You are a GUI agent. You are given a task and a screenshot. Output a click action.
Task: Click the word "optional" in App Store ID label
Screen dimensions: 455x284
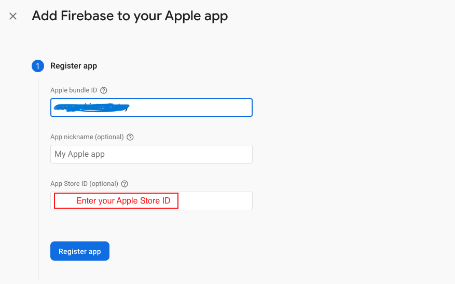coord(103,184)
